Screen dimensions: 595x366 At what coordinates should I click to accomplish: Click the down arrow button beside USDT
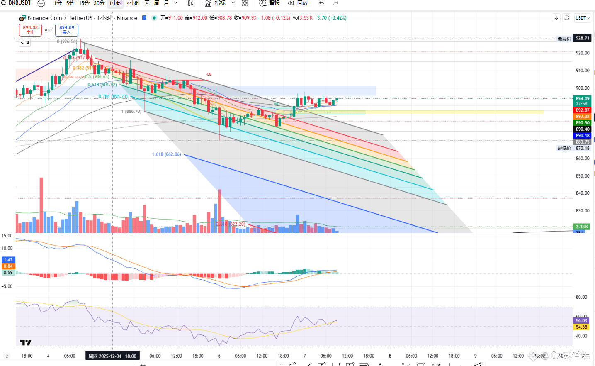click(556, 18)
